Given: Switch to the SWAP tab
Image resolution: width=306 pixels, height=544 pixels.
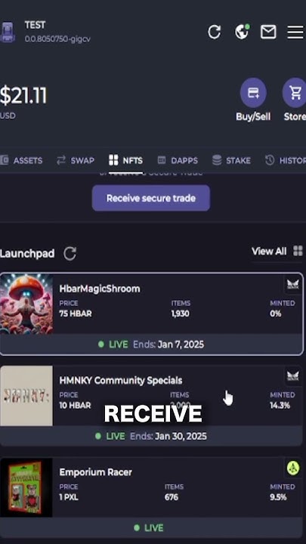Looking at the screenshot, I should point(76,161).
